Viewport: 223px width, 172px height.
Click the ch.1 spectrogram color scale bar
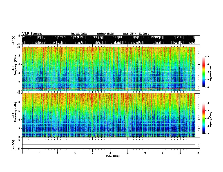pyautogui.click(x=204, y=72)
